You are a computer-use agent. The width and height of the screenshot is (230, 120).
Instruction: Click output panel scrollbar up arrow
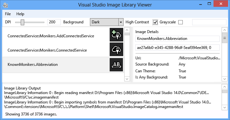pyautogui.click(x=225, y=87)
